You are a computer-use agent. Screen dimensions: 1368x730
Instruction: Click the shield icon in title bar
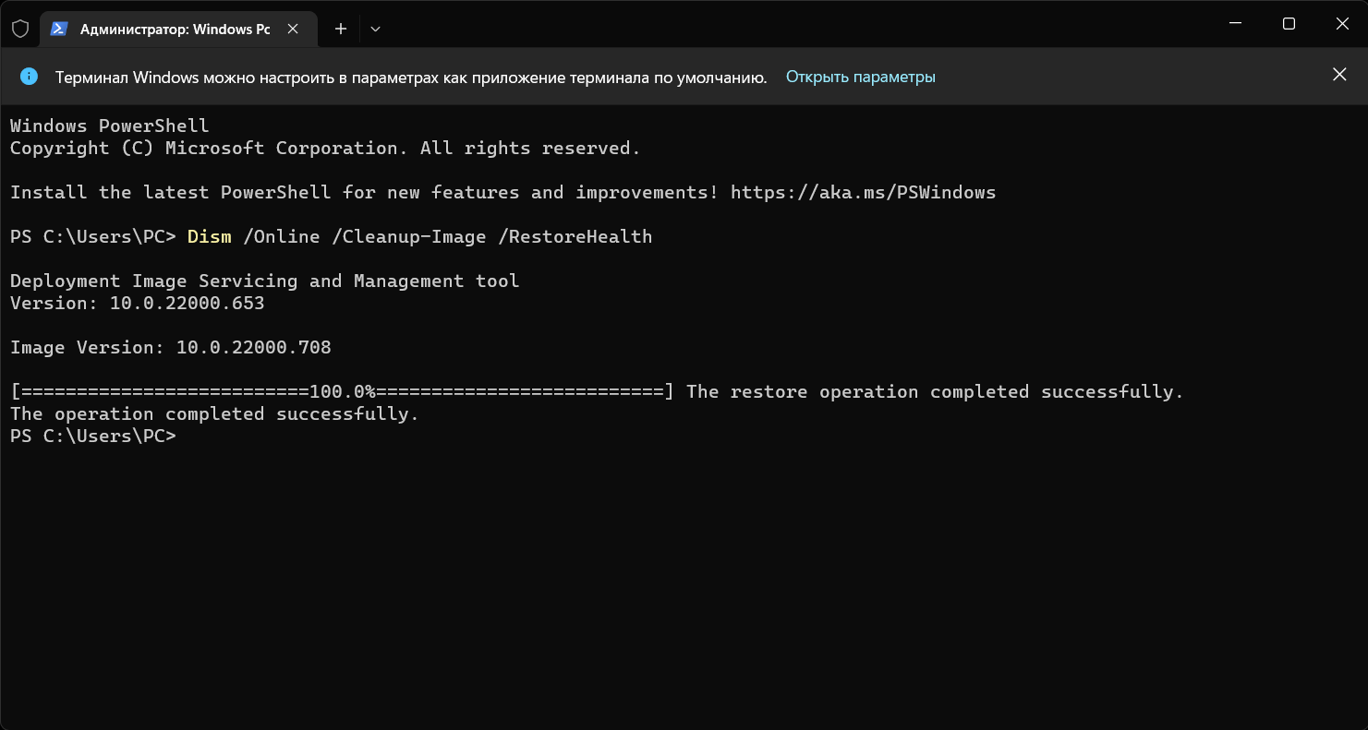(20, 29)
